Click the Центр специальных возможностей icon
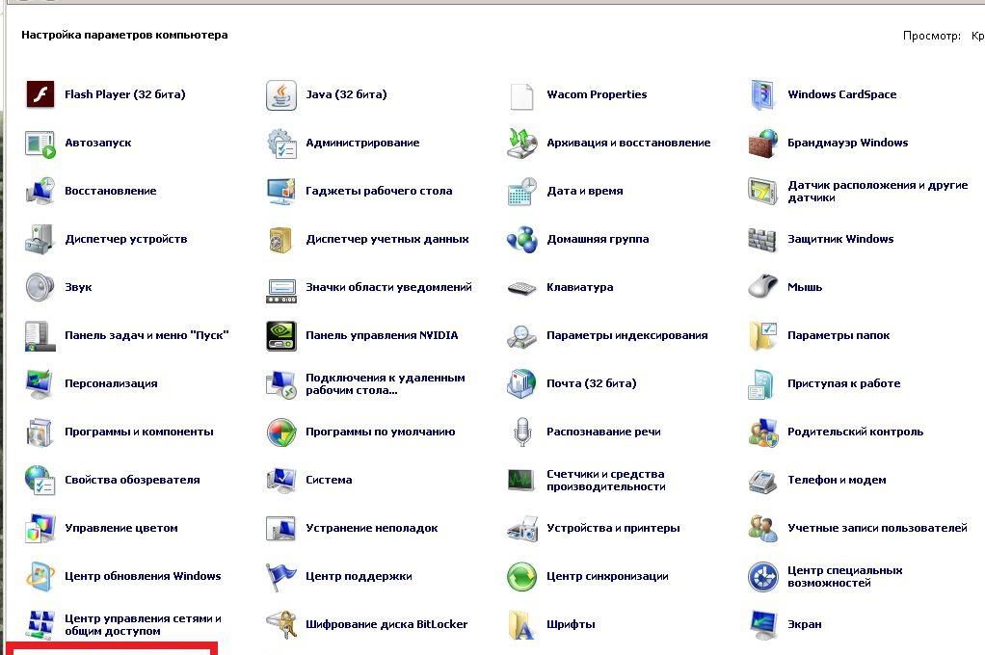Viewport: 985px width, 655px height. pyautogui.click(x=763, y=577)
